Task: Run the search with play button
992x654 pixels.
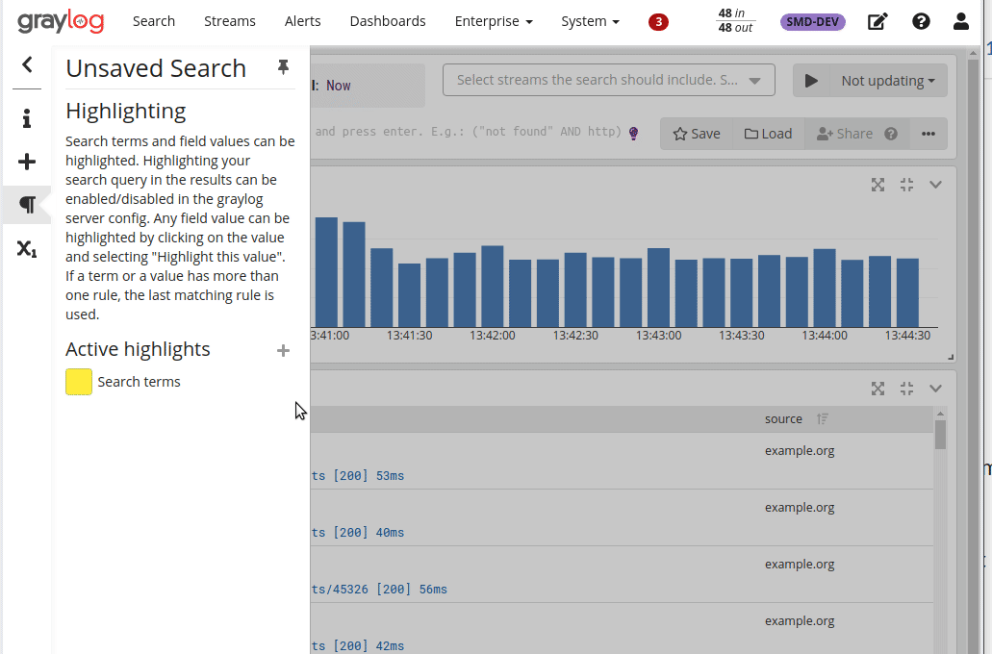Action: (811, 81)
